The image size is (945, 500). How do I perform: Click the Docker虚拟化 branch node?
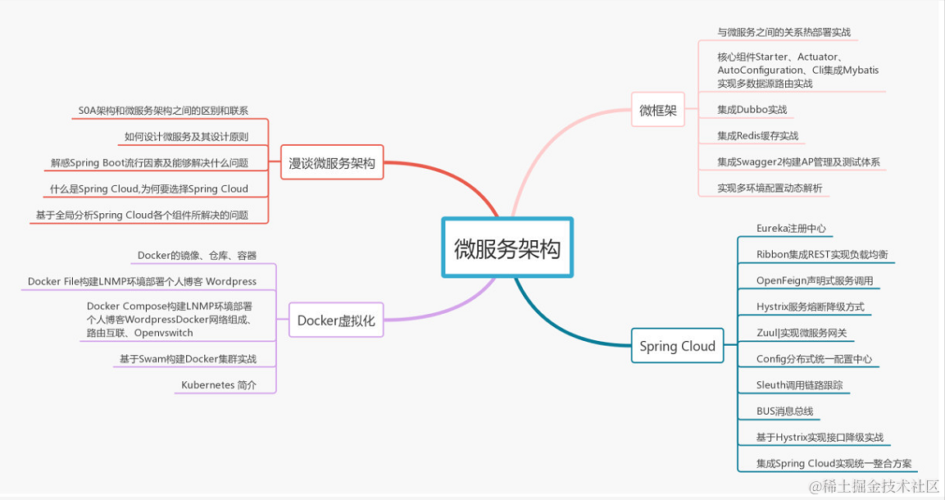[x=337, y=320]
